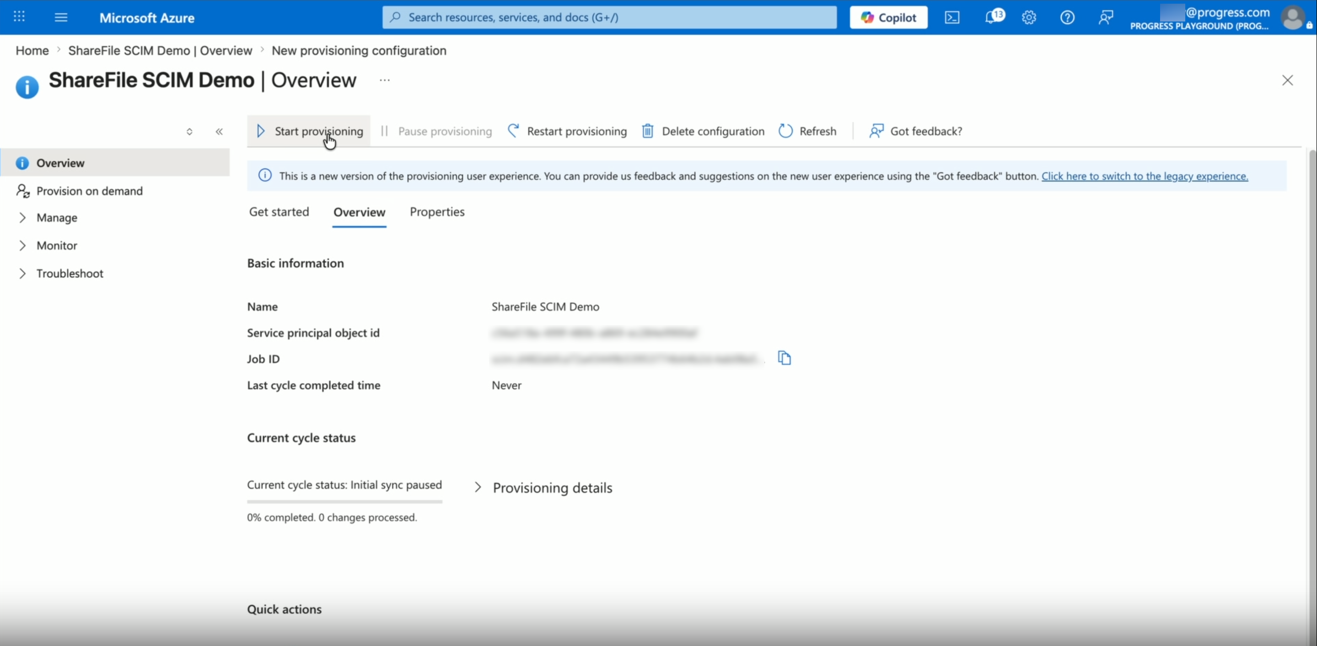Click the Never last cycle value
This screenshot has width=1317, height=646.
pyautogui.click(x=507, y=385)
